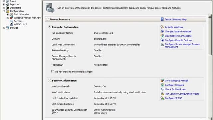Click the vertical scrollbar thumb

click(210, 36)
